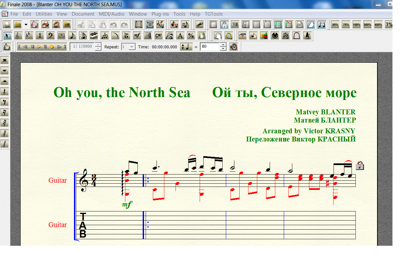
Task: Choose the Articulation tool
Action: pyautogui.click(x=126, y=36)
